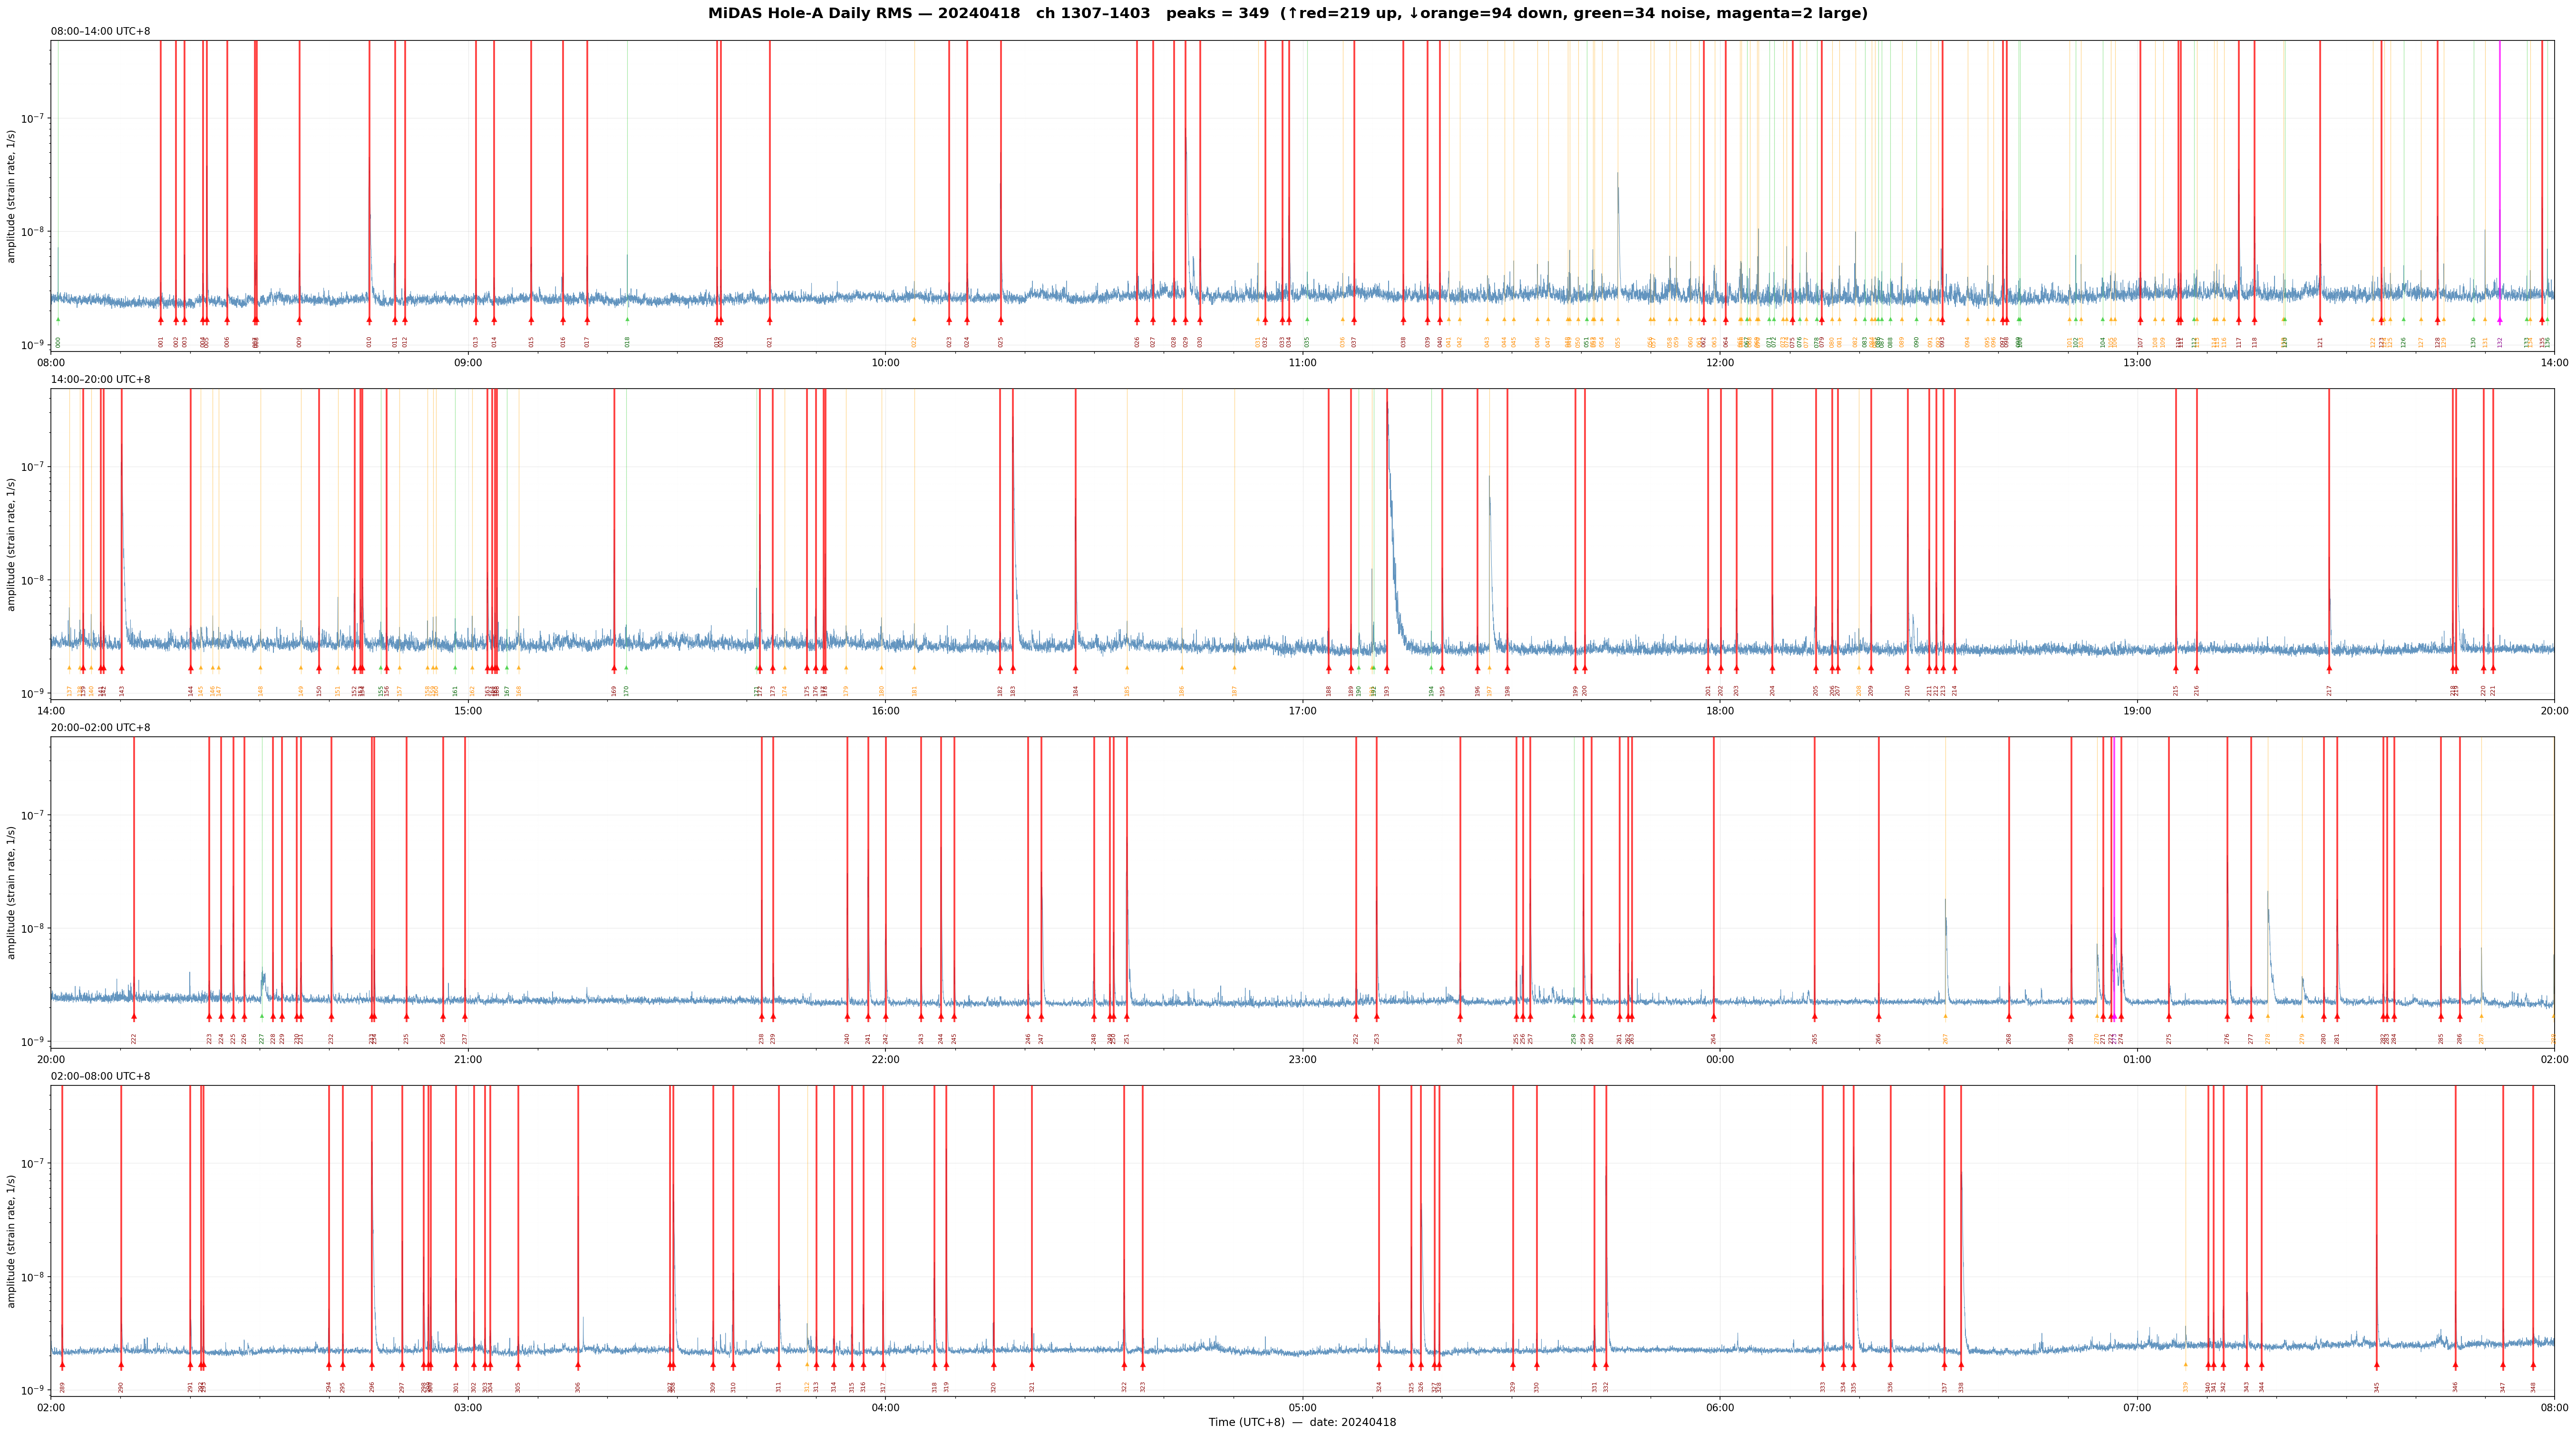Select the red peak marker numbered 321

1032,1365
